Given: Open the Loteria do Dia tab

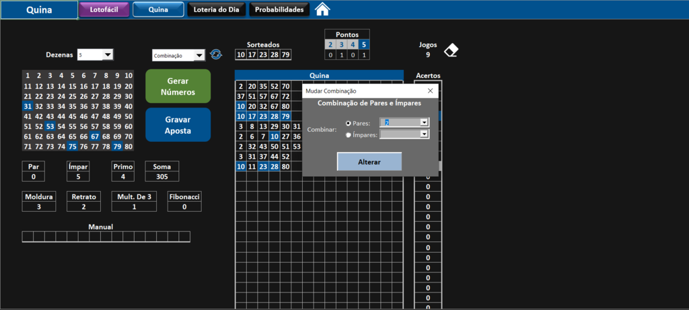Looking at the screenshot, I should tap(216, 9).
